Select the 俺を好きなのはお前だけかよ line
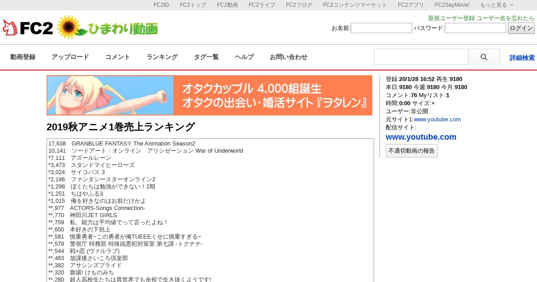Viewport: 537px width, 282px height. tap(97, 201)
